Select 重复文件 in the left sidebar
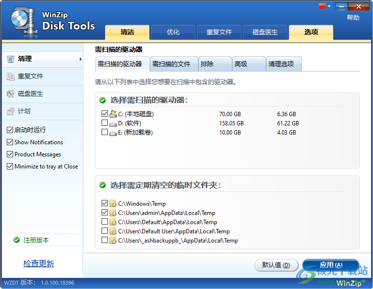Viewport: 373px width, 289px height. [x=43, y=76]
